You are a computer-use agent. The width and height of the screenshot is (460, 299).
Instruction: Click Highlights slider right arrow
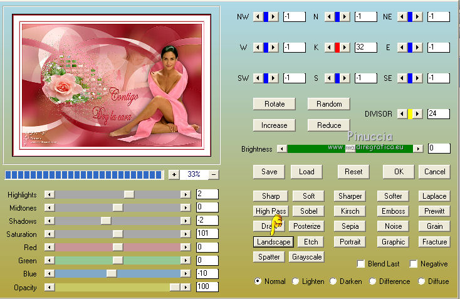tap(186, 194)
